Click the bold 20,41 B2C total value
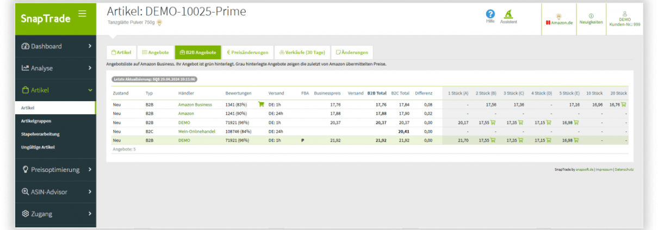 coord(404,131)
